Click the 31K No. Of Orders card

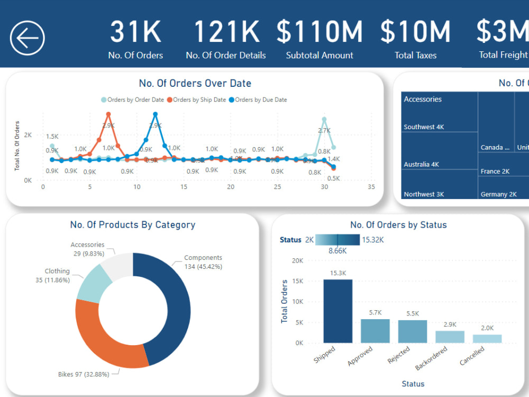pos(135,37)
